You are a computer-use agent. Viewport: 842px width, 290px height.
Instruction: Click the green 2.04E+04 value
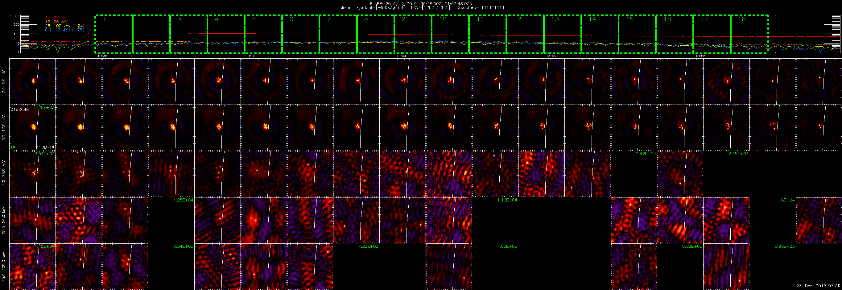[x=44, y=154]
